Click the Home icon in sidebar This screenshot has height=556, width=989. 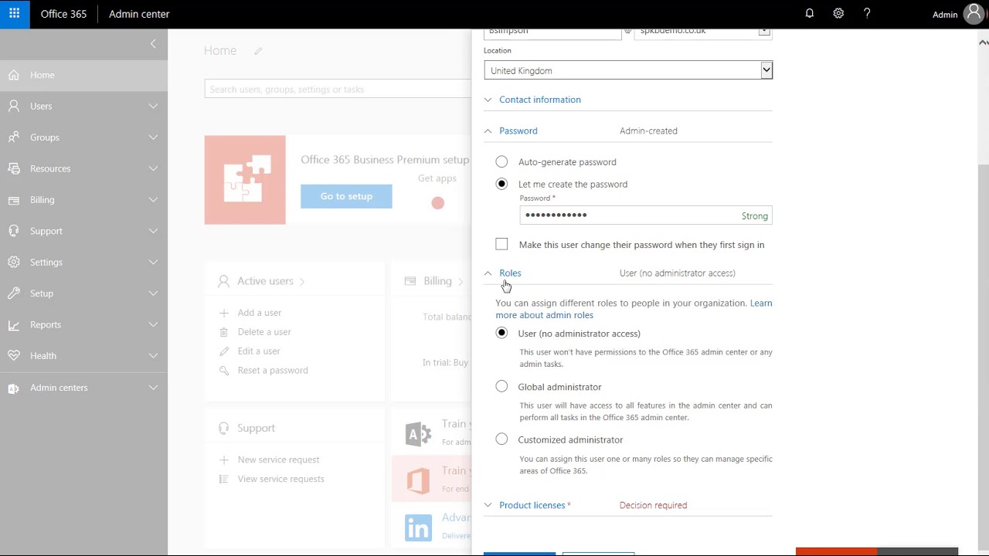tap(13, 75)
